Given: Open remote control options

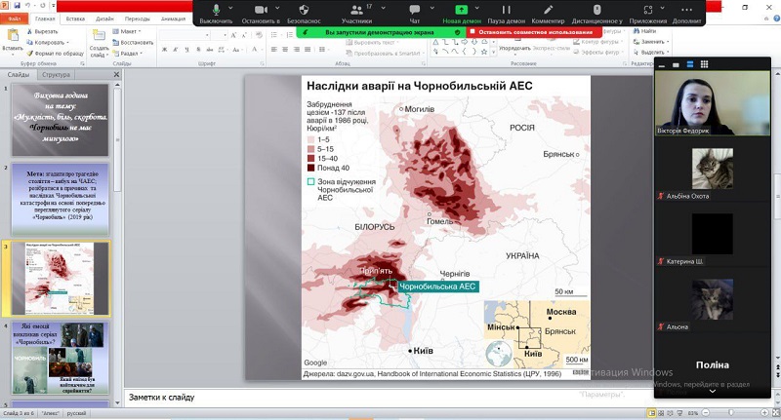Looking at the screenshot, I should click(x=597, y=10).
